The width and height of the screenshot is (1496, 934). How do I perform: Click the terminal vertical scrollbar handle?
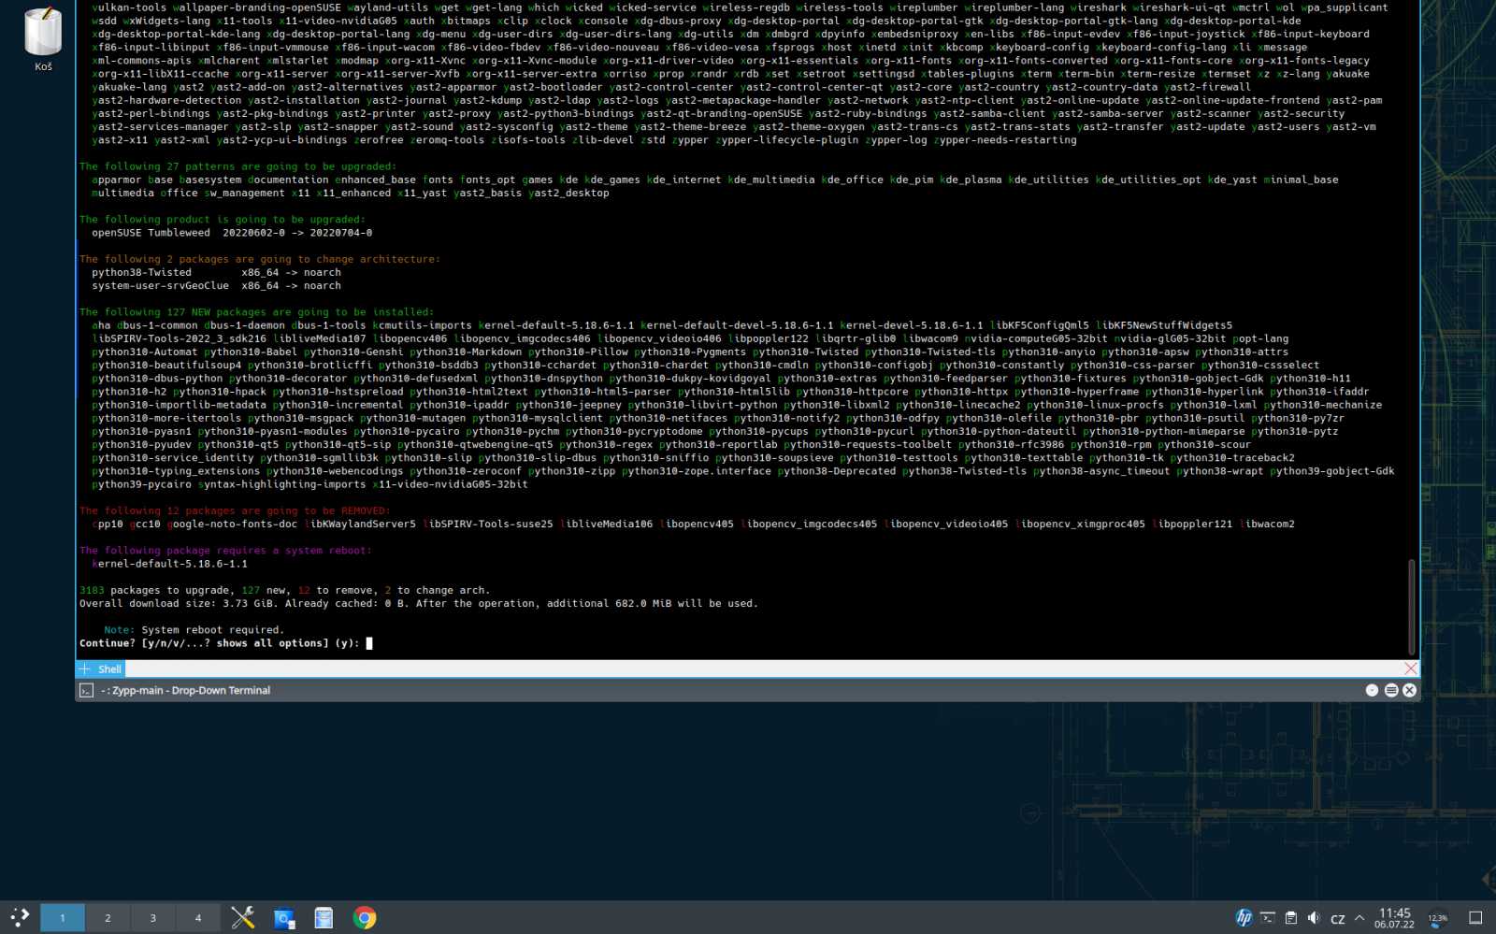(x=1412, y=608)
